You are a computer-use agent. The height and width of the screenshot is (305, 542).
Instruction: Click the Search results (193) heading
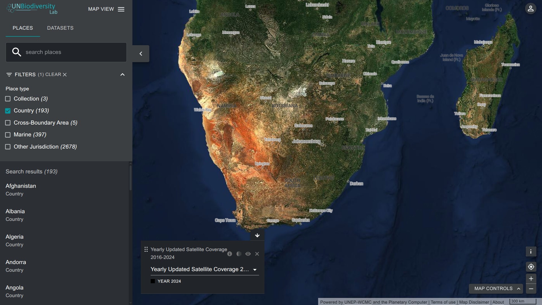click(32, 172)
